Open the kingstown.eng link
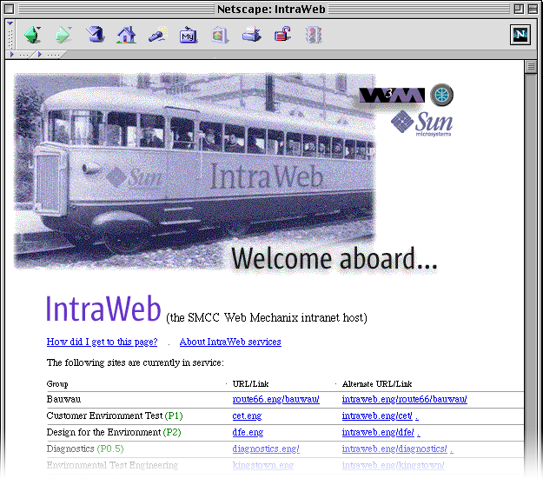Screen dimensions: 543x492 coord(263,465)
